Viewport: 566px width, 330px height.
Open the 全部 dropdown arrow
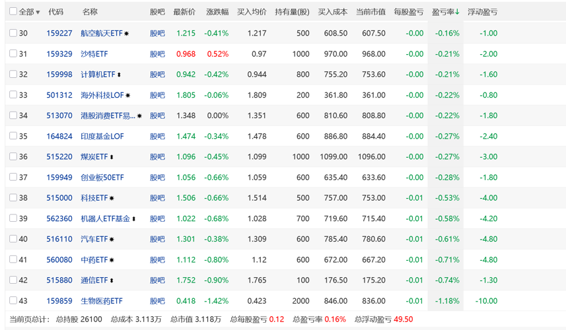[x=38, y=13]
